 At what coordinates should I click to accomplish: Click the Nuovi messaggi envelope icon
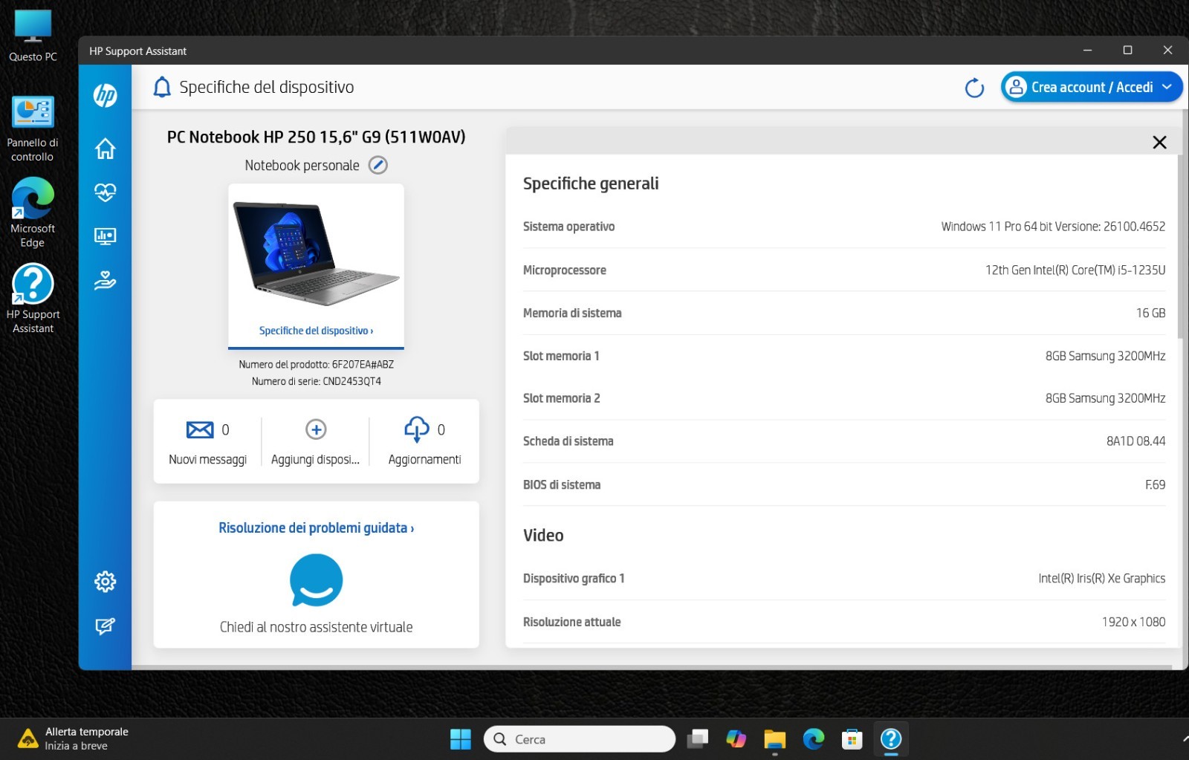pyautogui.click(x=199, y=429)
